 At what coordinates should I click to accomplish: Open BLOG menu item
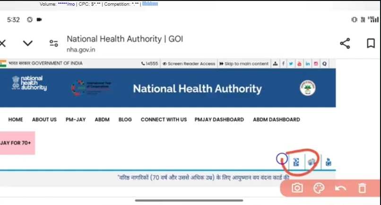tap(125, 119)
